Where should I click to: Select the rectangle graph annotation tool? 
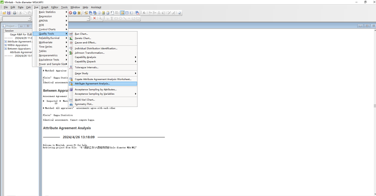coord(116,18)
